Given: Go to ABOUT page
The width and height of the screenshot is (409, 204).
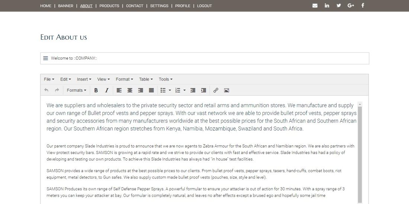Looking at the screenshot, I should click(86, 6).
